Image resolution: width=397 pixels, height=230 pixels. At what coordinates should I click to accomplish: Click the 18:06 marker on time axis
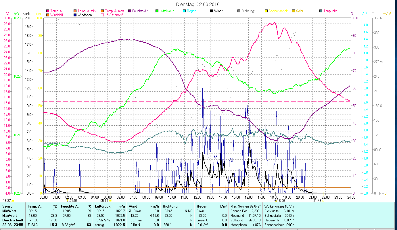(x=280, y=201)
